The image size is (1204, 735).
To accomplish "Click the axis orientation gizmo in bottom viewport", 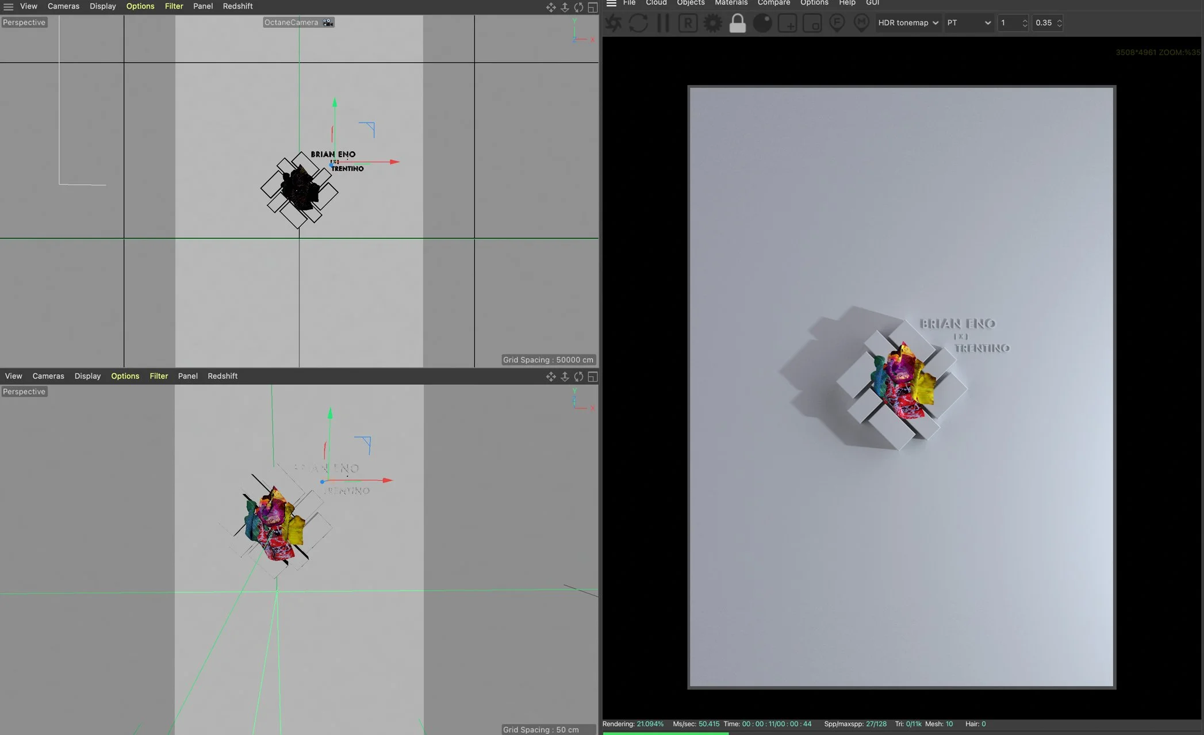I will tap(583, 399).
